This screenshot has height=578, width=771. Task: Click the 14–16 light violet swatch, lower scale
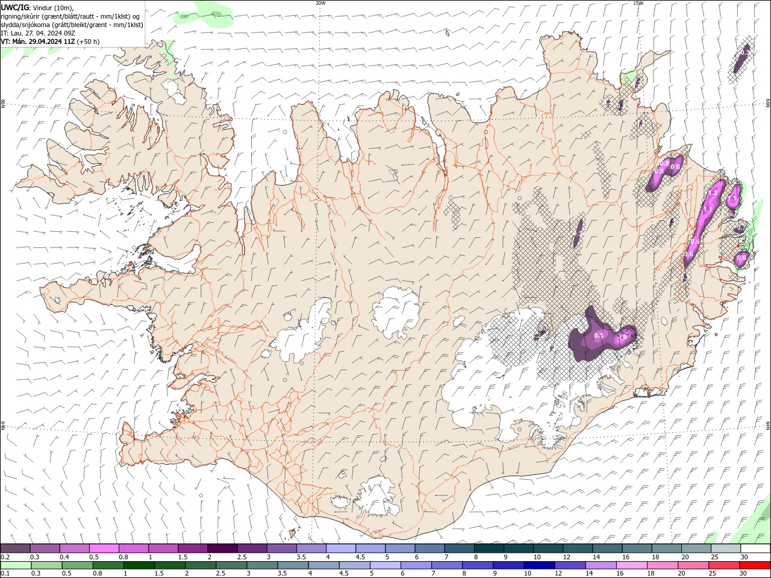[x=601, y=565]
